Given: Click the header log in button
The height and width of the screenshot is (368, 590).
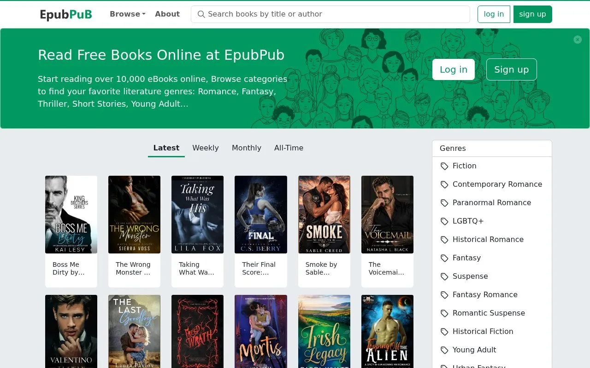Looking at the screenshot, I should [494, 14].
